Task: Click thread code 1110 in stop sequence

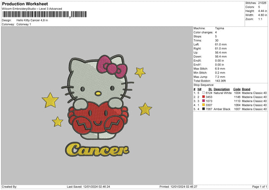Action: click(237, 101)
